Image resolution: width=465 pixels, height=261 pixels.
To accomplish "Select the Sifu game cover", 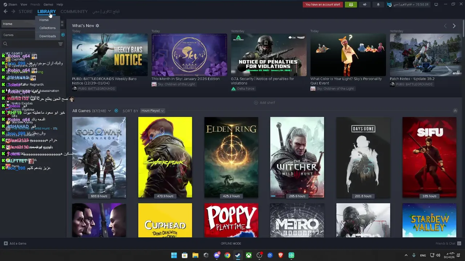I will click(x=429, y=157).
